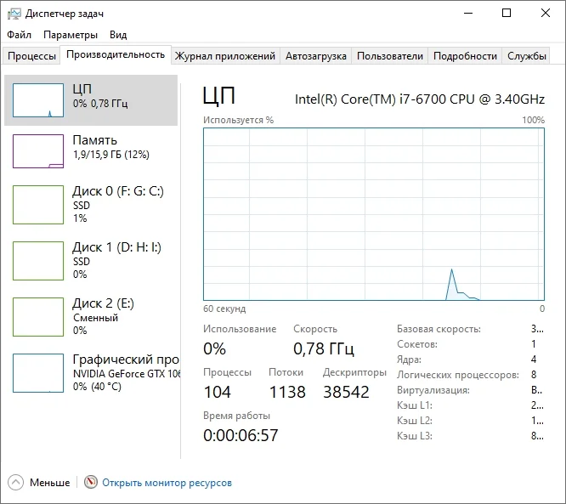Click the Диспетчер задач window title
Screen dimensions: 566x504
(x=65, y=14)
